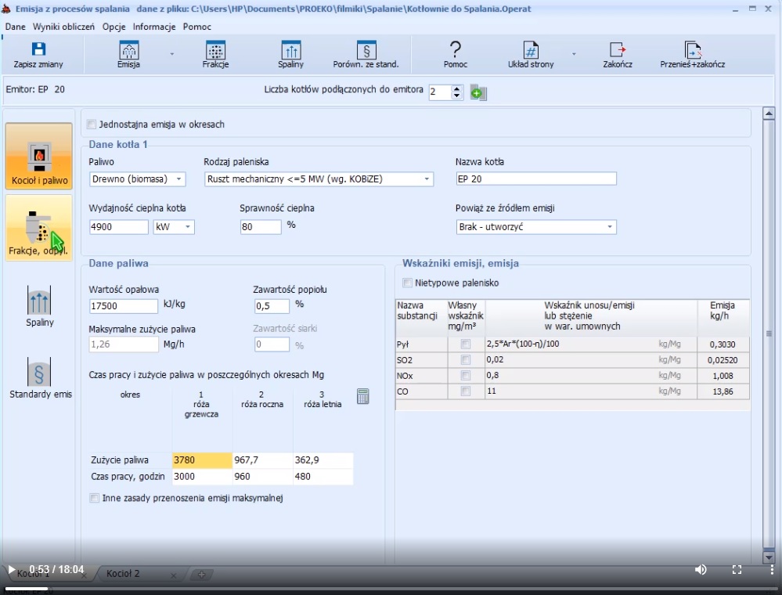
Task: Click the Pył indicator formula cell
Action: (590, 344)
